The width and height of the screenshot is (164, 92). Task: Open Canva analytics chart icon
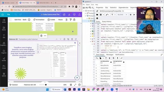point(69,15)
